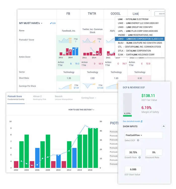This screenshot has height=189, width=176.
Task: Click TWTR EPS TTM value $-0.66
Action: point(100,88)
